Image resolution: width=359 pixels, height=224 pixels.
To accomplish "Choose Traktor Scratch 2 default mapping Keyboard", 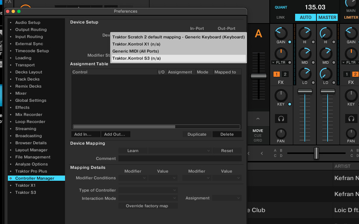I will (x=179, y=37).
